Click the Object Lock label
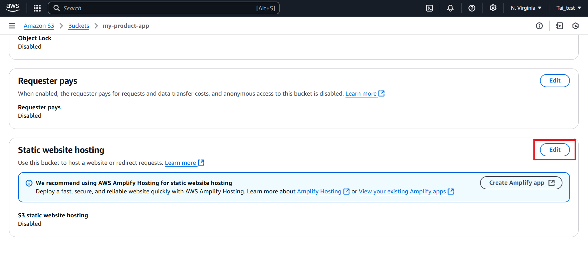This screenshot has width=588, height=260. click(x=35, y=38)
